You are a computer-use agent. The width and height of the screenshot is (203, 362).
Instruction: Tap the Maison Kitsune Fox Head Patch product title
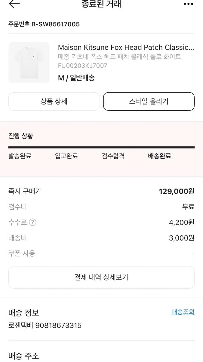click(126, 47)
